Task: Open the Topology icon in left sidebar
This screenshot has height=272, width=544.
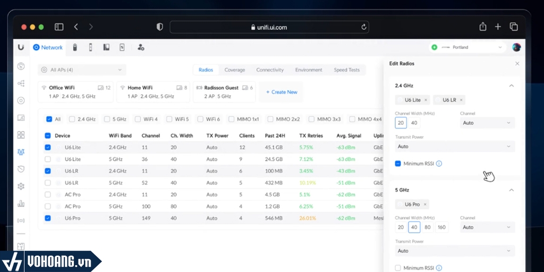Action: tap(21, 83)
